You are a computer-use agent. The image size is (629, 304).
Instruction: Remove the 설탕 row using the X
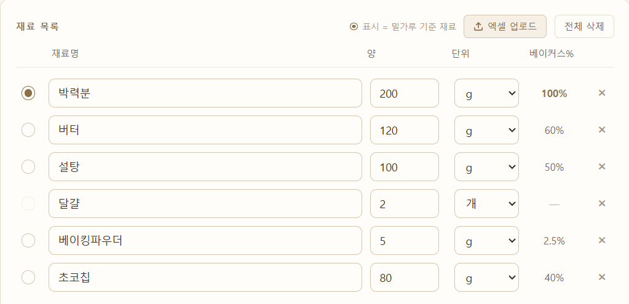tap(602, 166)
